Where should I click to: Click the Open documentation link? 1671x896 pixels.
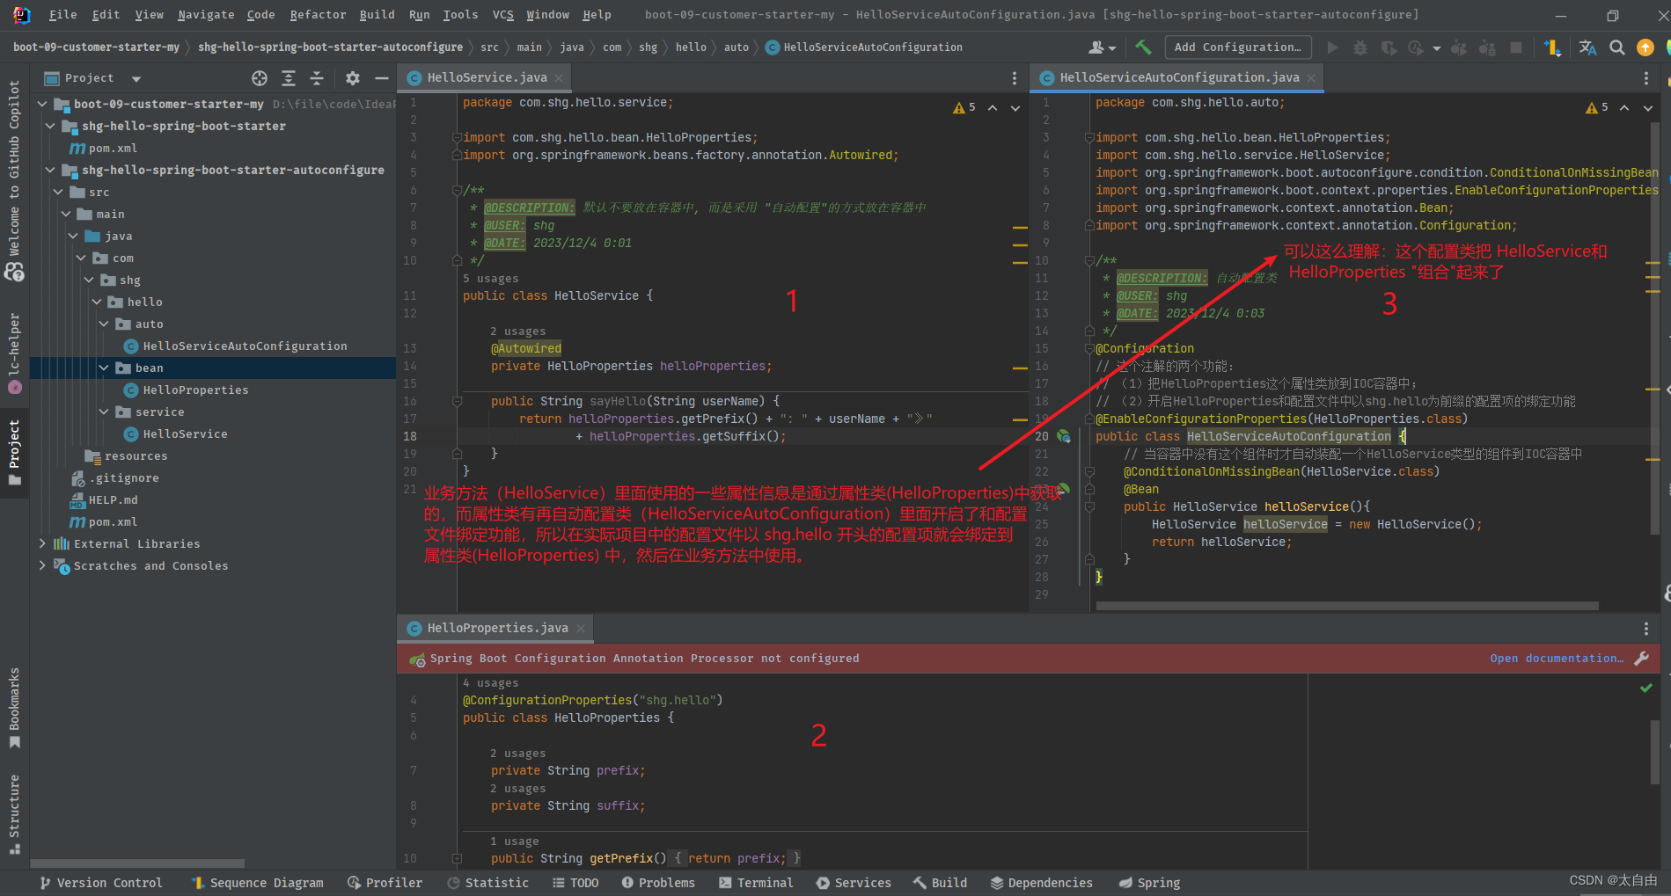point(1556,659)
